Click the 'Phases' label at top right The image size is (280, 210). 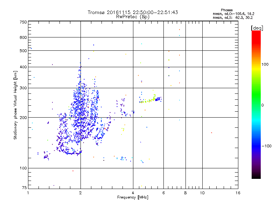point(226,10)
